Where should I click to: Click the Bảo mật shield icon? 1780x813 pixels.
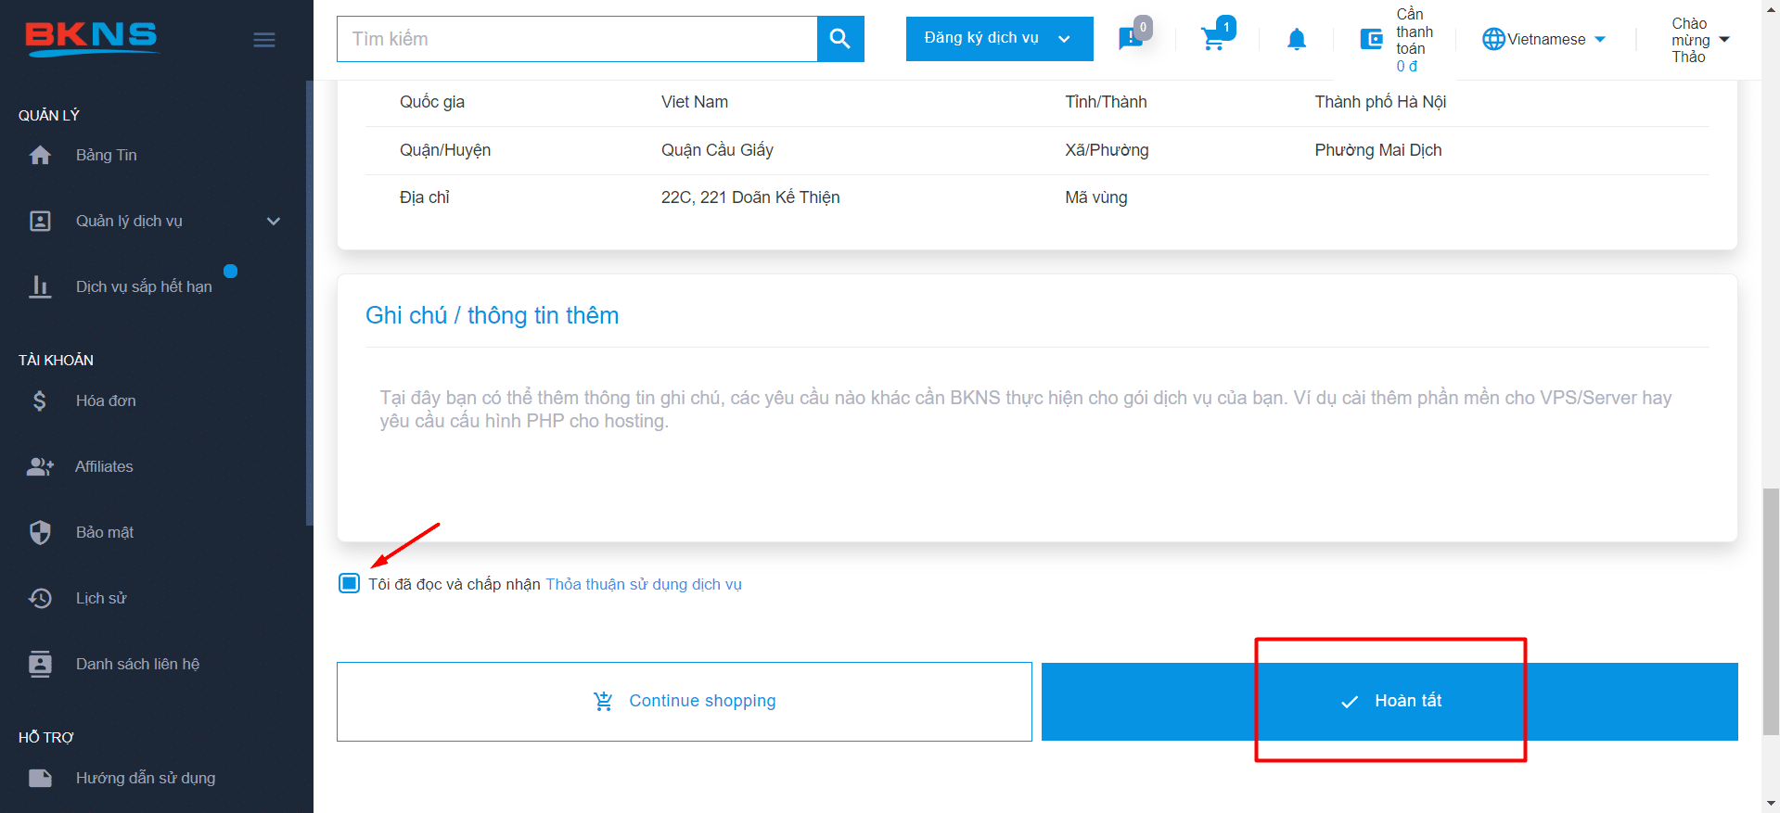(x=40, y=532)
